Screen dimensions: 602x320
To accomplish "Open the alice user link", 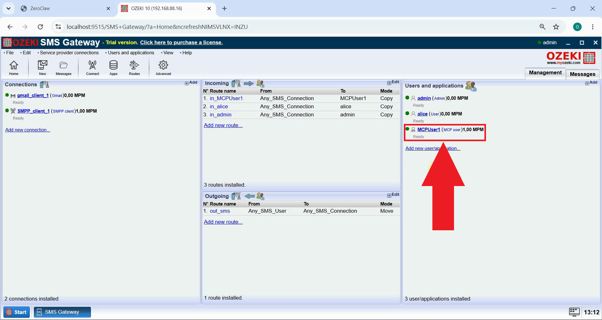I will 422,114.
